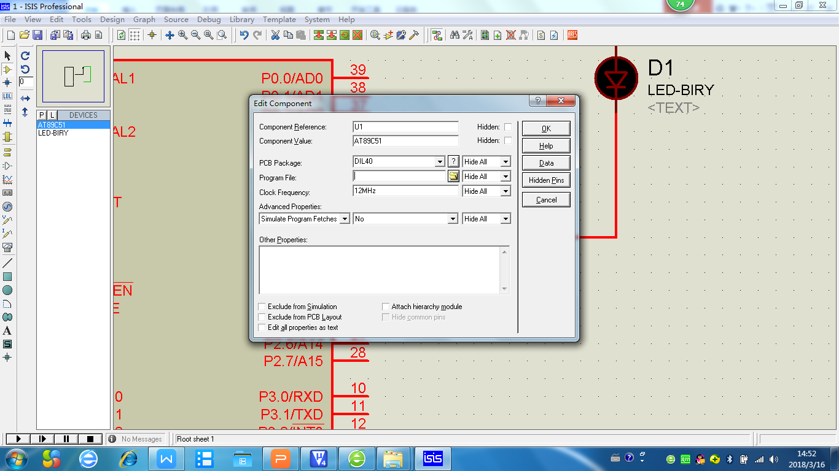Image resolution: width=839 pixels, height=471 pixels.
Task: Select the generator (sine wave) mode
Action: click(x=7, y=207)
